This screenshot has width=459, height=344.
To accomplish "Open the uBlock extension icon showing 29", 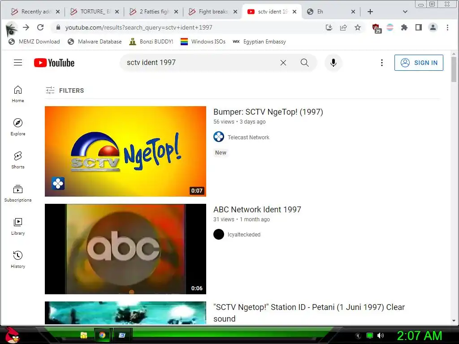I will 376,28.
